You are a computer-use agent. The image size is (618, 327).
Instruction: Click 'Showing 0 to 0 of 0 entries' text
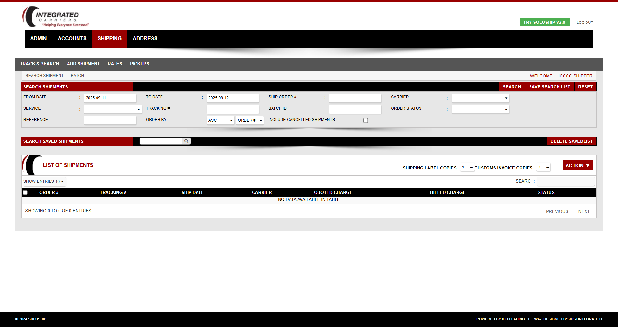(58, 211)
